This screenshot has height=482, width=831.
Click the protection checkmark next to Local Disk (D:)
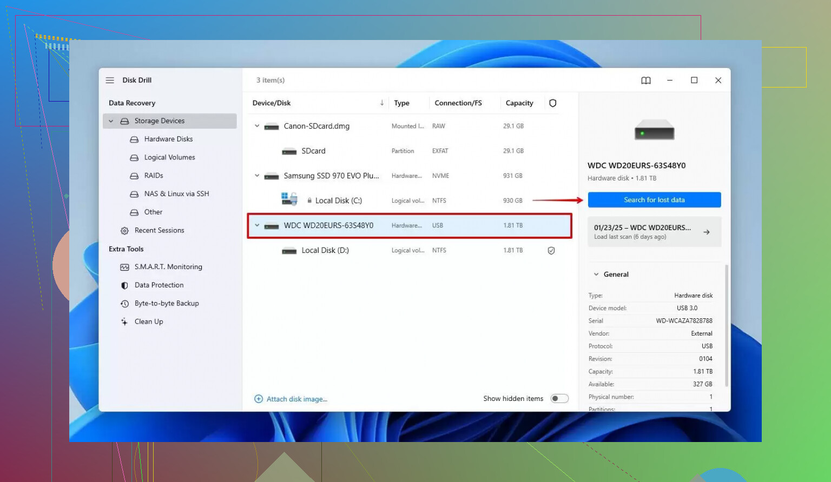551,250
